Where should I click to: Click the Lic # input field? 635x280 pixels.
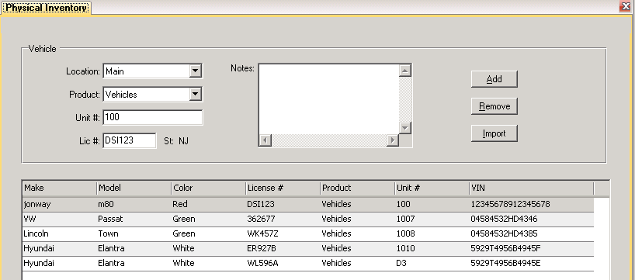pyautogui.click(x=130, y=140)
